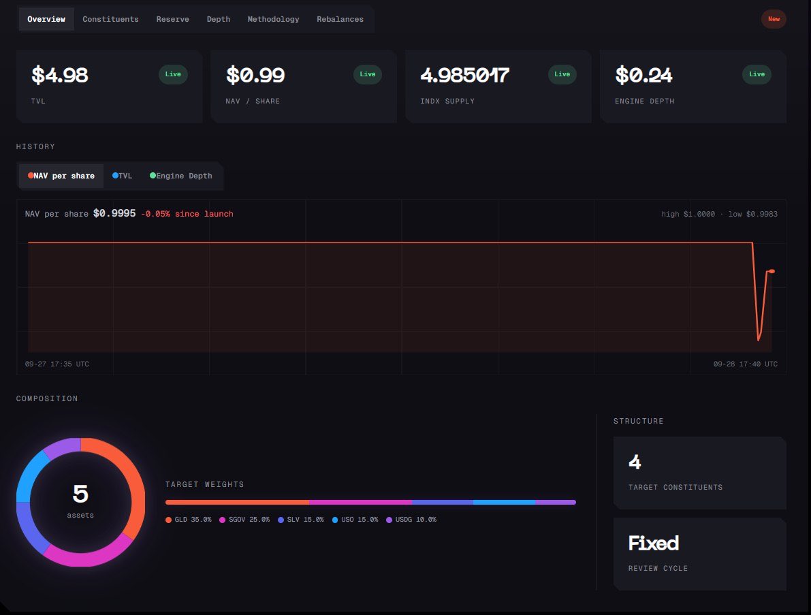The height and width of the screenshot is (615, 811).
Task: Go to the Reserve tab
Action: 173,19
